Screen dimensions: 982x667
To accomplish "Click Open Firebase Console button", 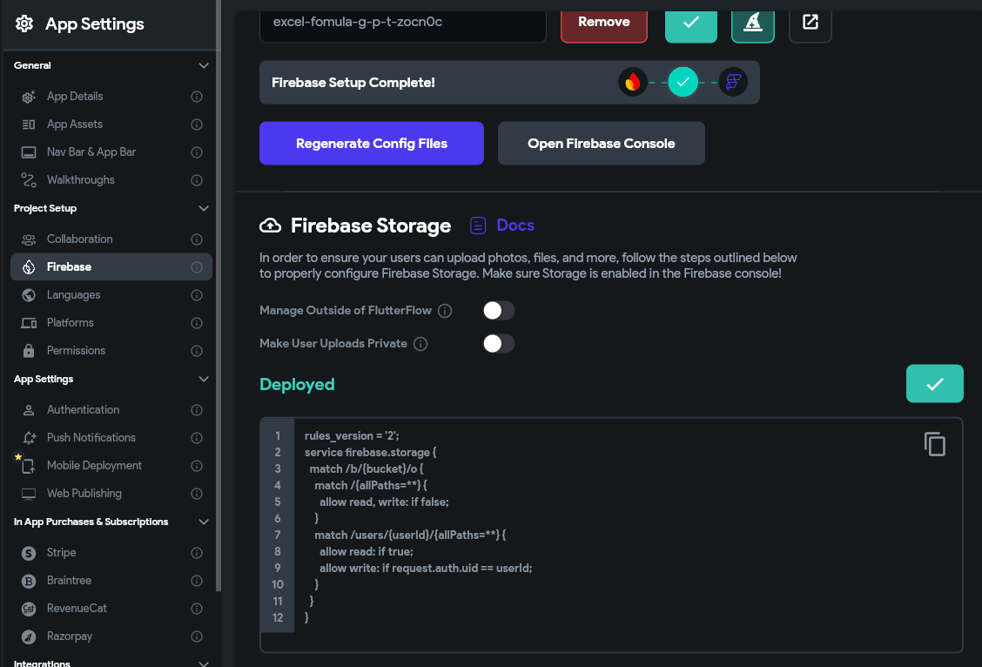I will click(602, 144).
